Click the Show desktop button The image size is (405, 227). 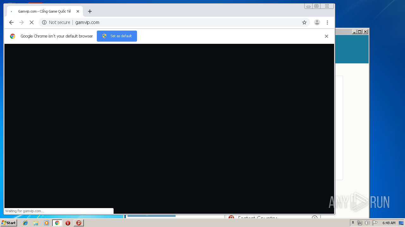(402, 223)
